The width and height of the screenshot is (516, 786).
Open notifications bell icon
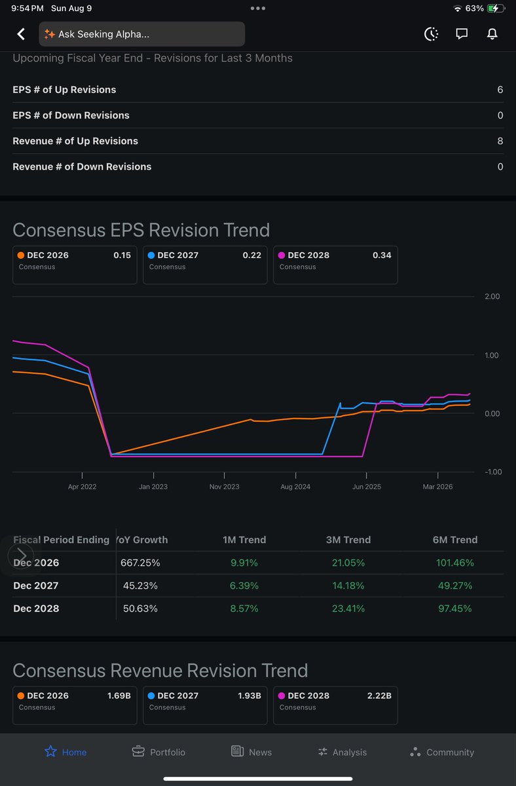[492, 34]
